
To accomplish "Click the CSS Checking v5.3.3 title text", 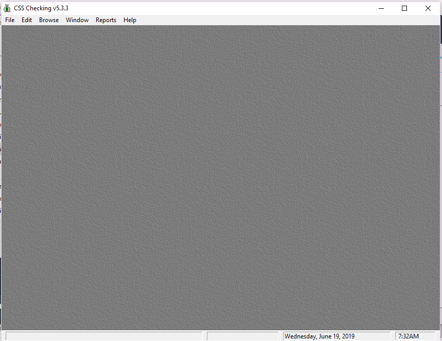I will pos(41,8).
